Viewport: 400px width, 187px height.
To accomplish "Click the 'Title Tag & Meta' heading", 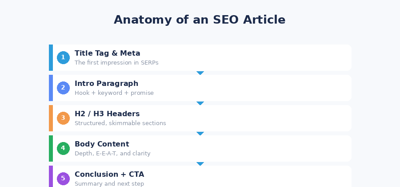I will pyautogui.click(x=107, y=53).
